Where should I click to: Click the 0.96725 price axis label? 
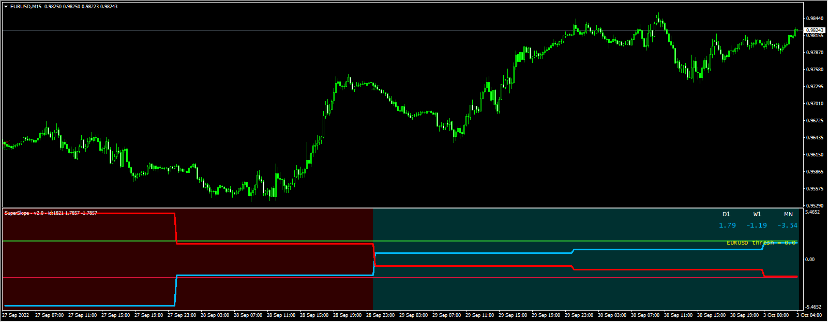(x=815, y=121)
